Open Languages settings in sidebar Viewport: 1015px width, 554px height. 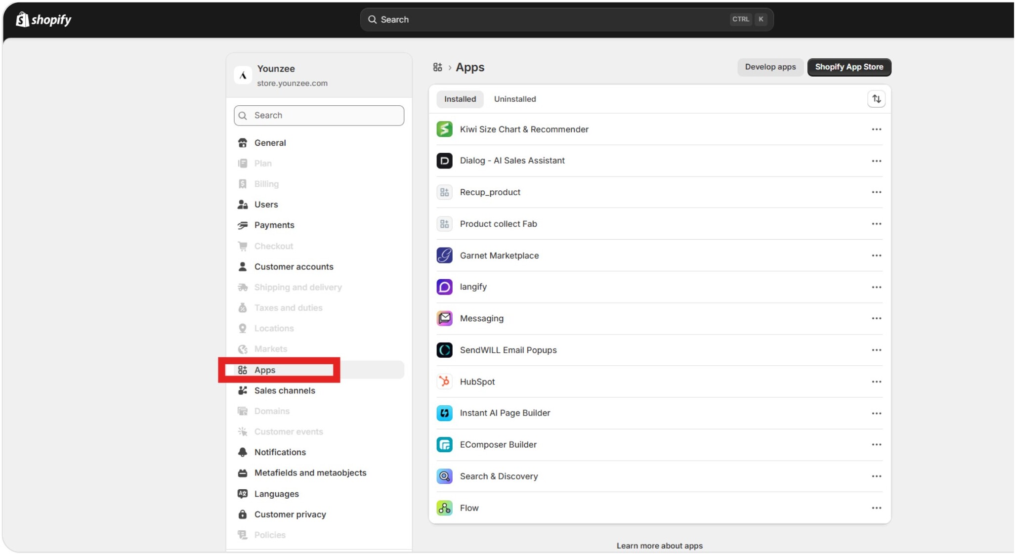coord(319,494)
